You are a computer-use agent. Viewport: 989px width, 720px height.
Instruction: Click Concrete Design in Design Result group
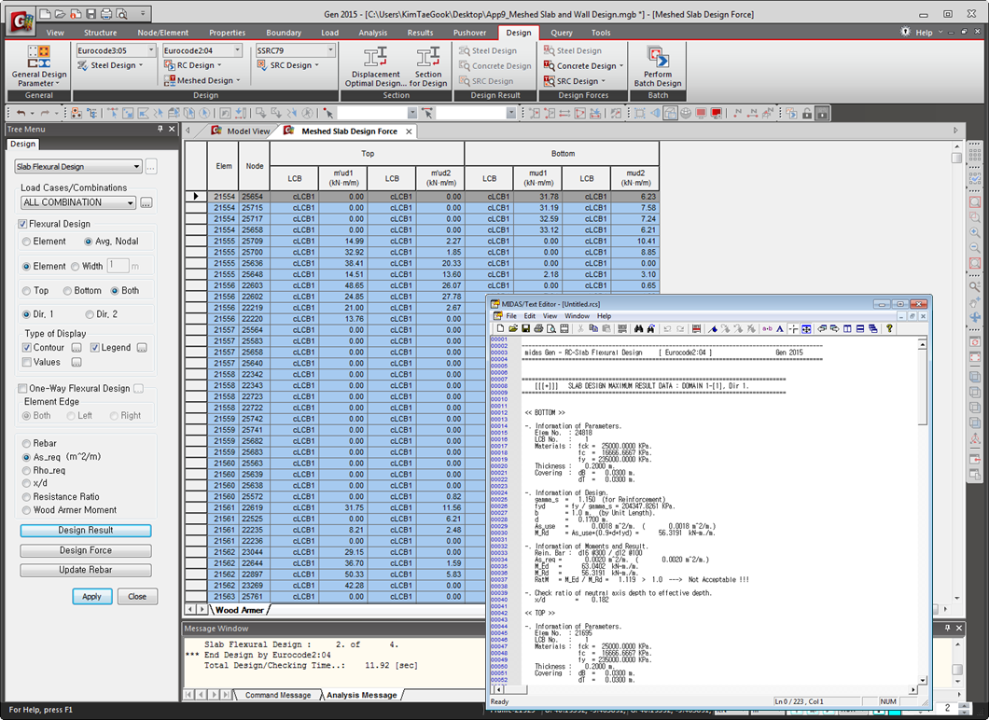495,65
